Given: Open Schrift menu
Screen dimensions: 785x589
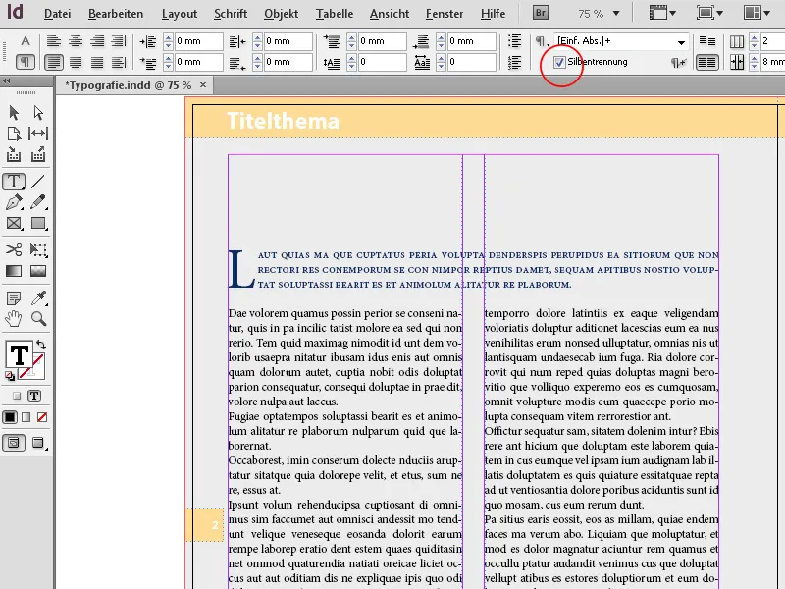Looking at the screenshot, I should [231, 14].
